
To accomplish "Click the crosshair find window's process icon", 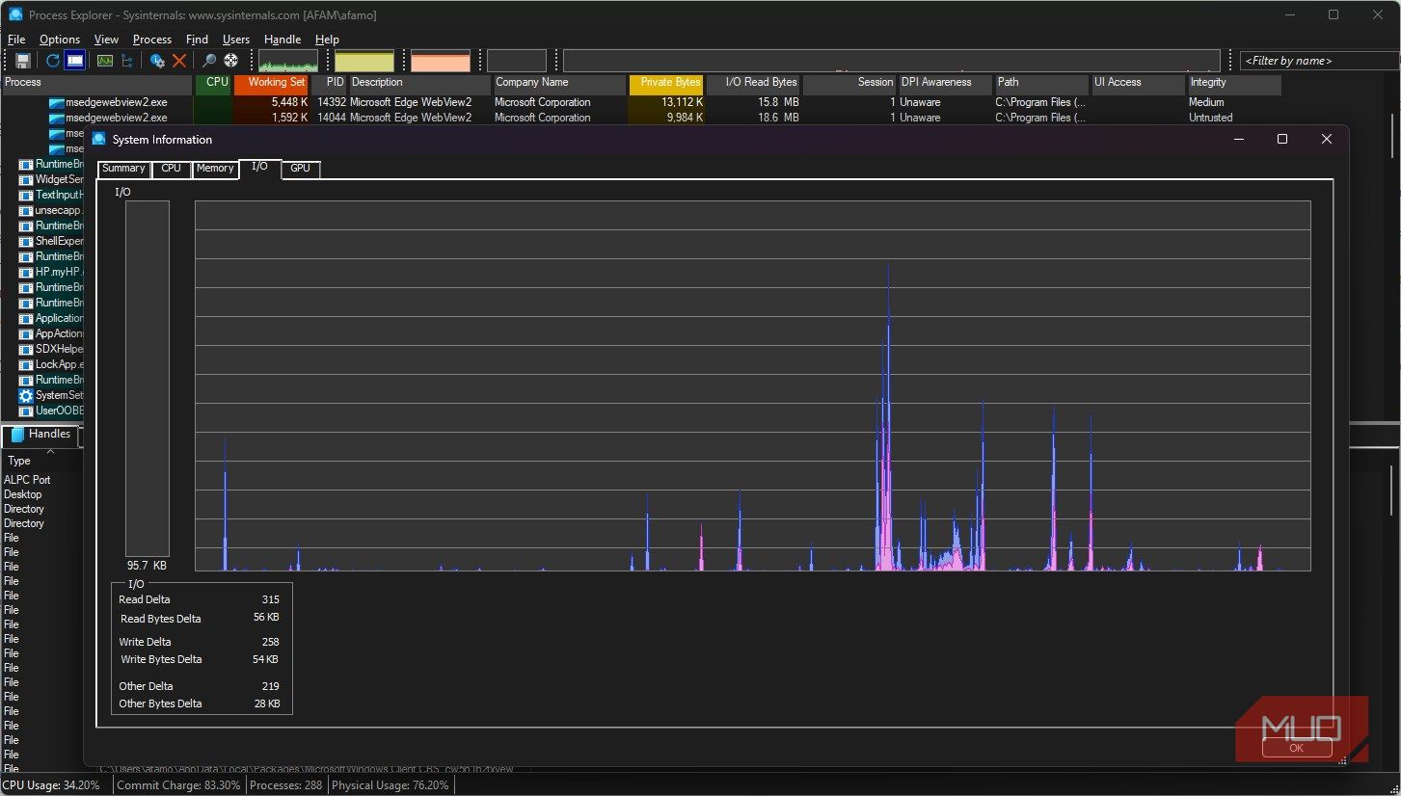I will pyautogui.click(x=231, y=61).
